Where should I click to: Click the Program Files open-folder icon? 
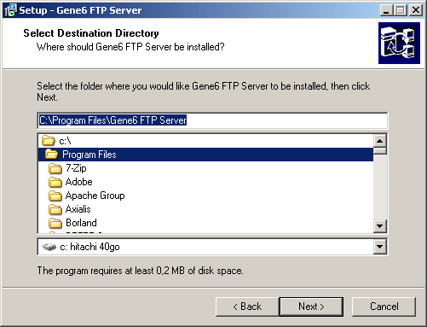click(x=51, y=155)
